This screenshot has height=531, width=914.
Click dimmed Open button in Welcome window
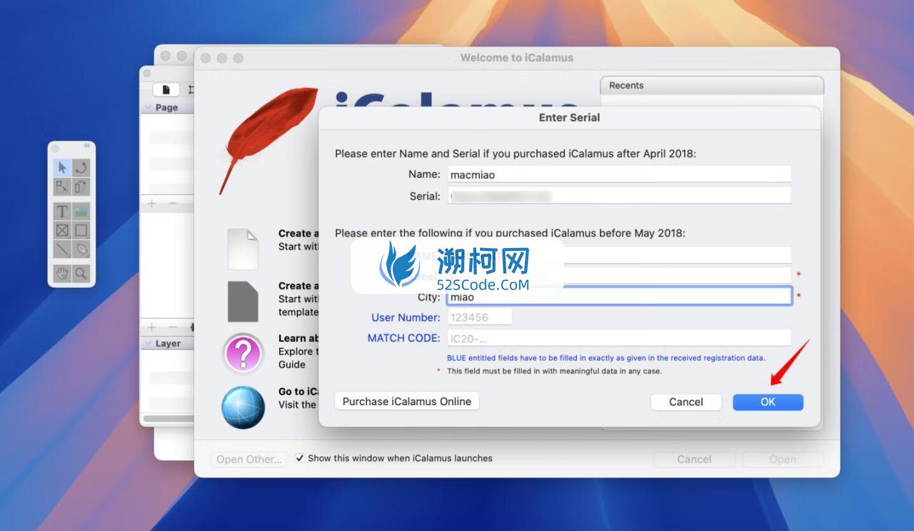click(783, 459)
